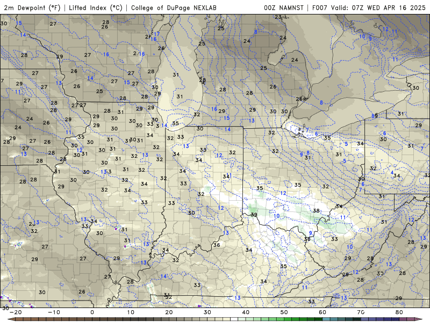This screenshot has width=430, height=322.
Task: Click the 70 label on the color scale
Action: (x=361, y=312)
